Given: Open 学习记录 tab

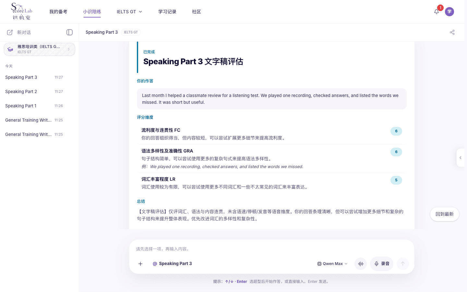Looking at the screenshot, I should [167, 12].
